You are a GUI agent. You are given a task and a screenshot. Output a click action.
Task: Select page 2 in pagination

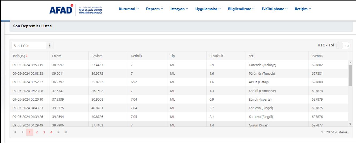coord(37,132)
